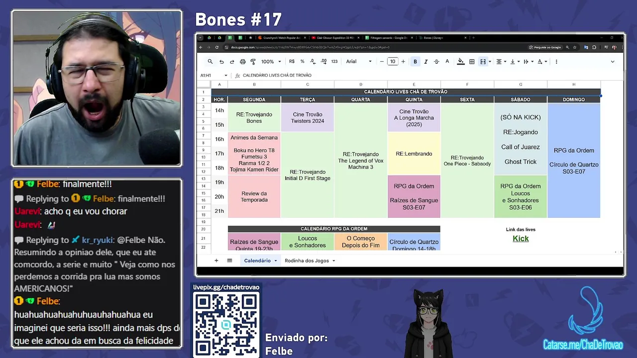The height and width of the screenshot is (358, 637).
Task: Select column B header letter
Action: 254,85
